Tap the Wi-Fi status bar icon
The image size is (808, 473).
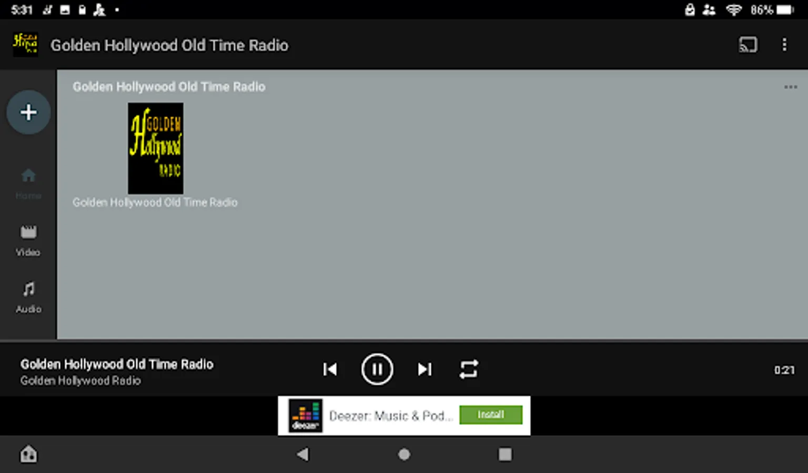click(x=733, y=10)
